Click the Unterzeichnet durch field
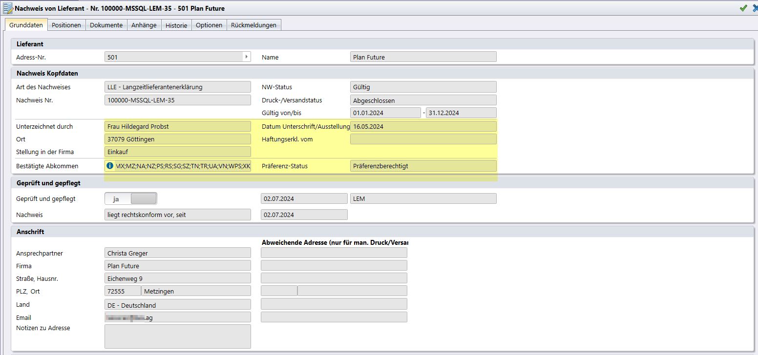Viewport: 758px width, 355px height. coord(178,126)
